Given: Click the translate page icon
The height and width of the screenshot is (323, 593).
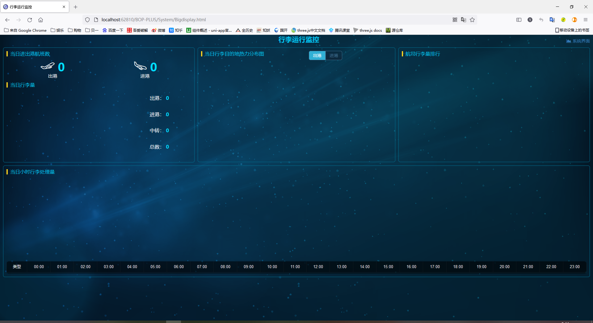Looking at the screenshot, I should tap(464, 20).
